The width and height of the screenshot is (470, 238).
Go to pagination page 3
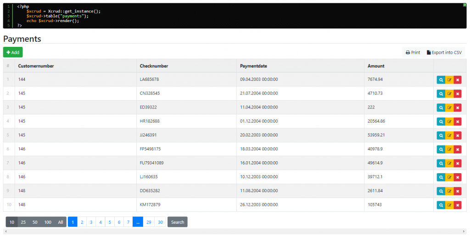(91, 222)
